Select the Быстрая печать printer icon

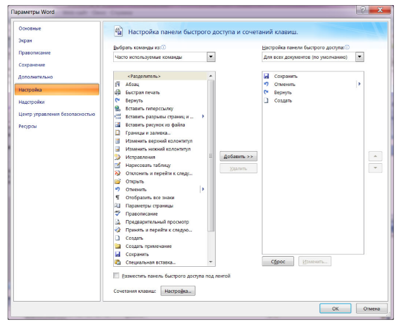click(x=117, y=92)
